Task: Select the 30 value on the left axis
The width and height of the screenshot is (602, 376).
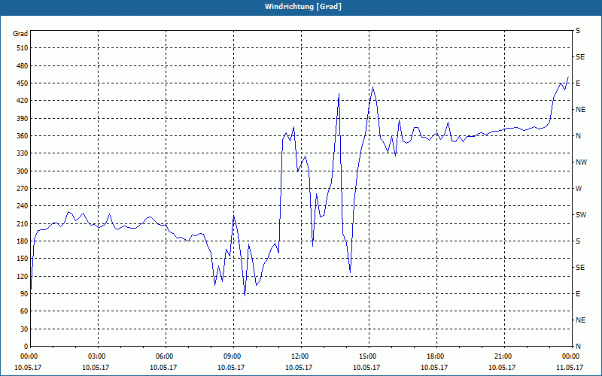Action: 24,329
